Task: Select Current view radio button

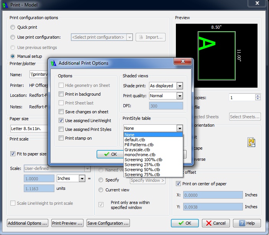Action: pos(101,190)
